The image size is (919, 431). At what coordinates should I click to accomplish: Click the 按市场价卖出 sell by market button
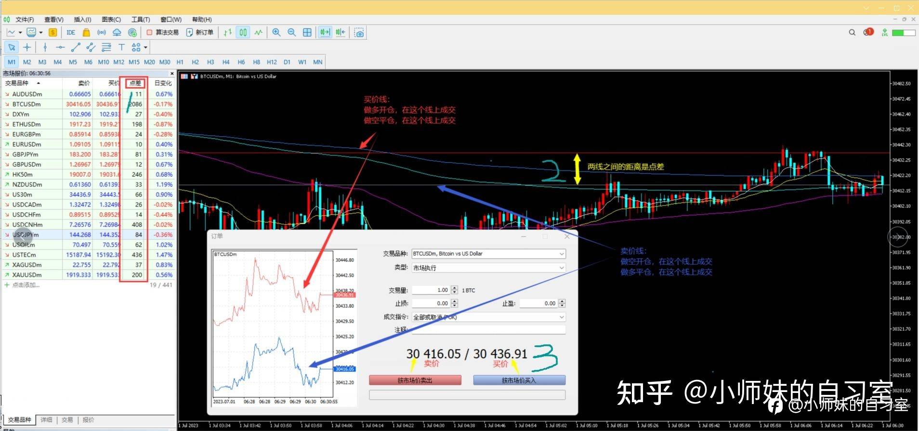[415, 380]
